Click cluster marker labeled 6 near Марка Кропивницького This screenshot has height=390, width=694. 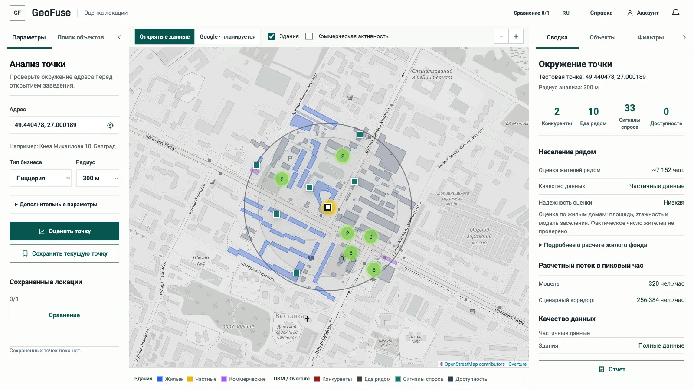(374, 270)
